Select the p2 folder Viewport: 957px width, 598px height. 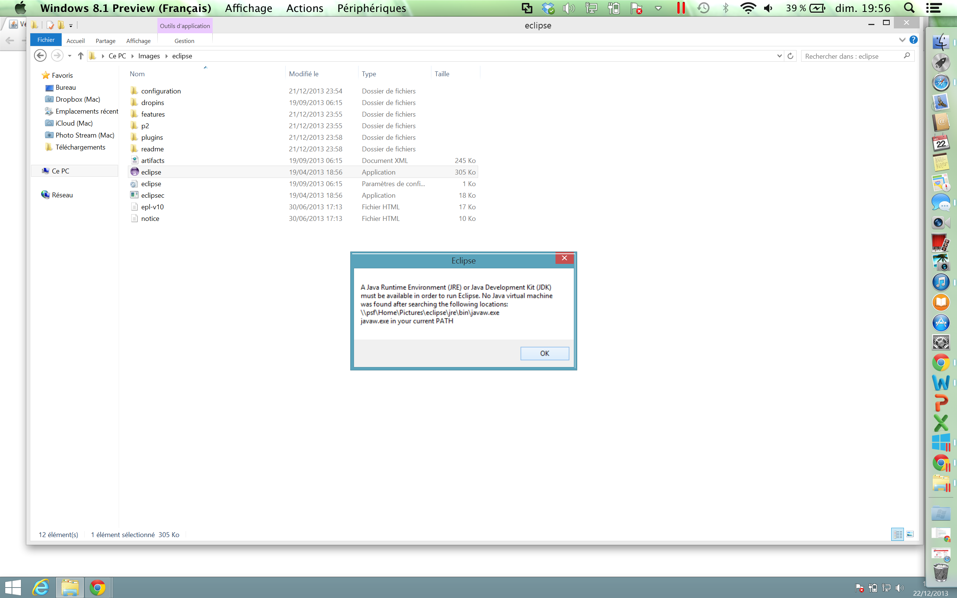click(145, 126)
